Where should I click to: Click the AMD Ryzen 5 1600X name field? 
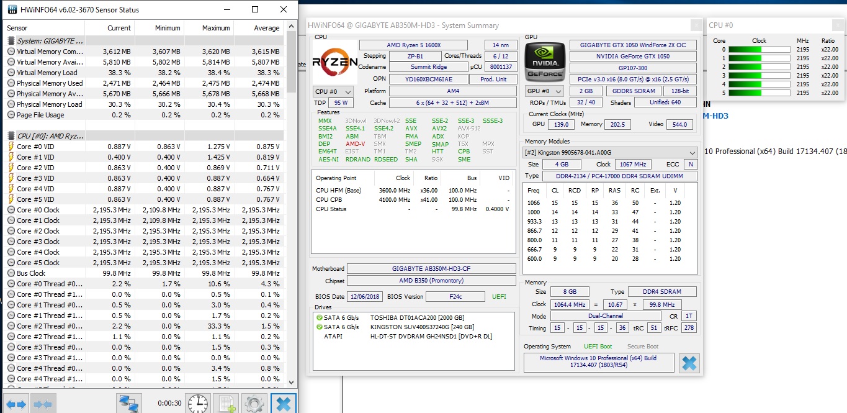pos(413,45)
